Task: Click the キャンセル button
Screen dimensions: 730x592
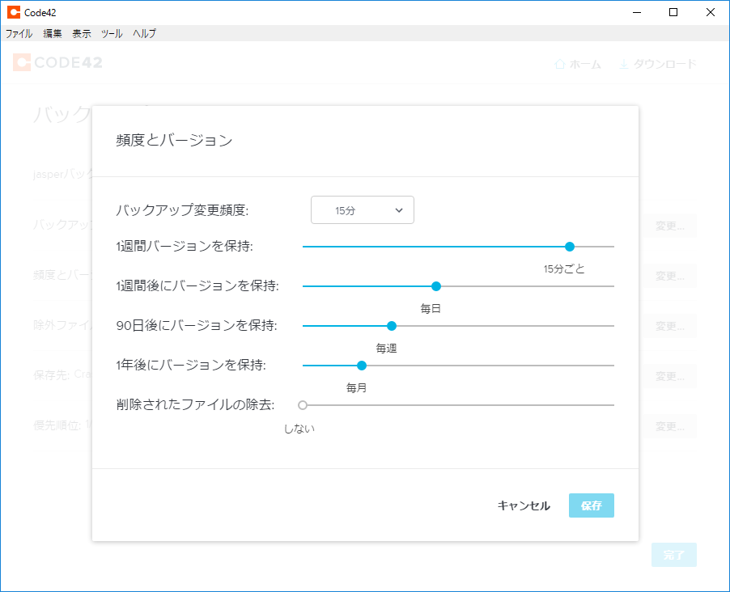Action: click(x=524, y=505)
